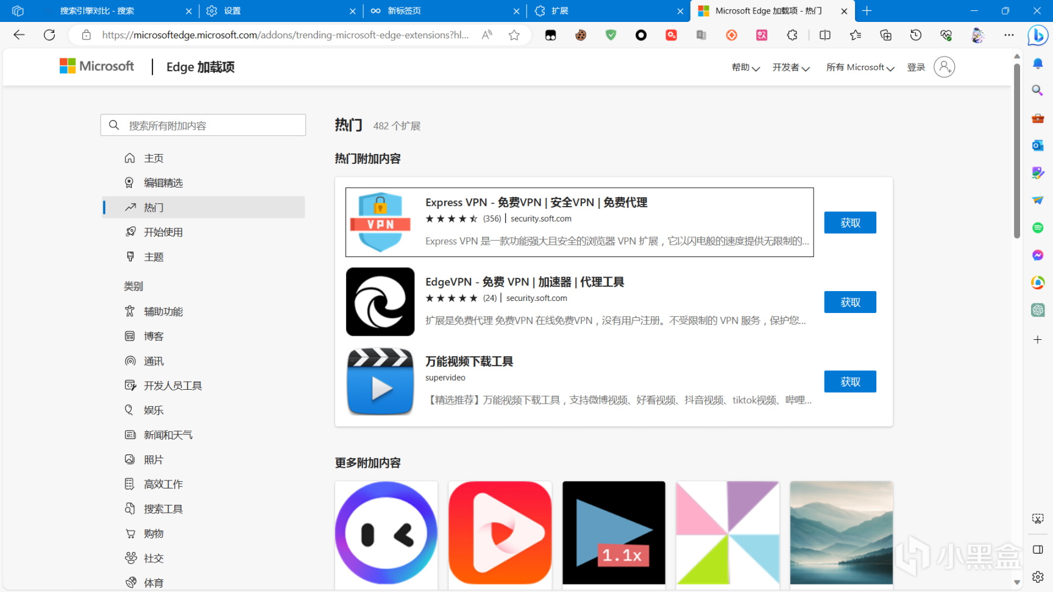Open a new browser tab
1053x592 pixels.
867,11
